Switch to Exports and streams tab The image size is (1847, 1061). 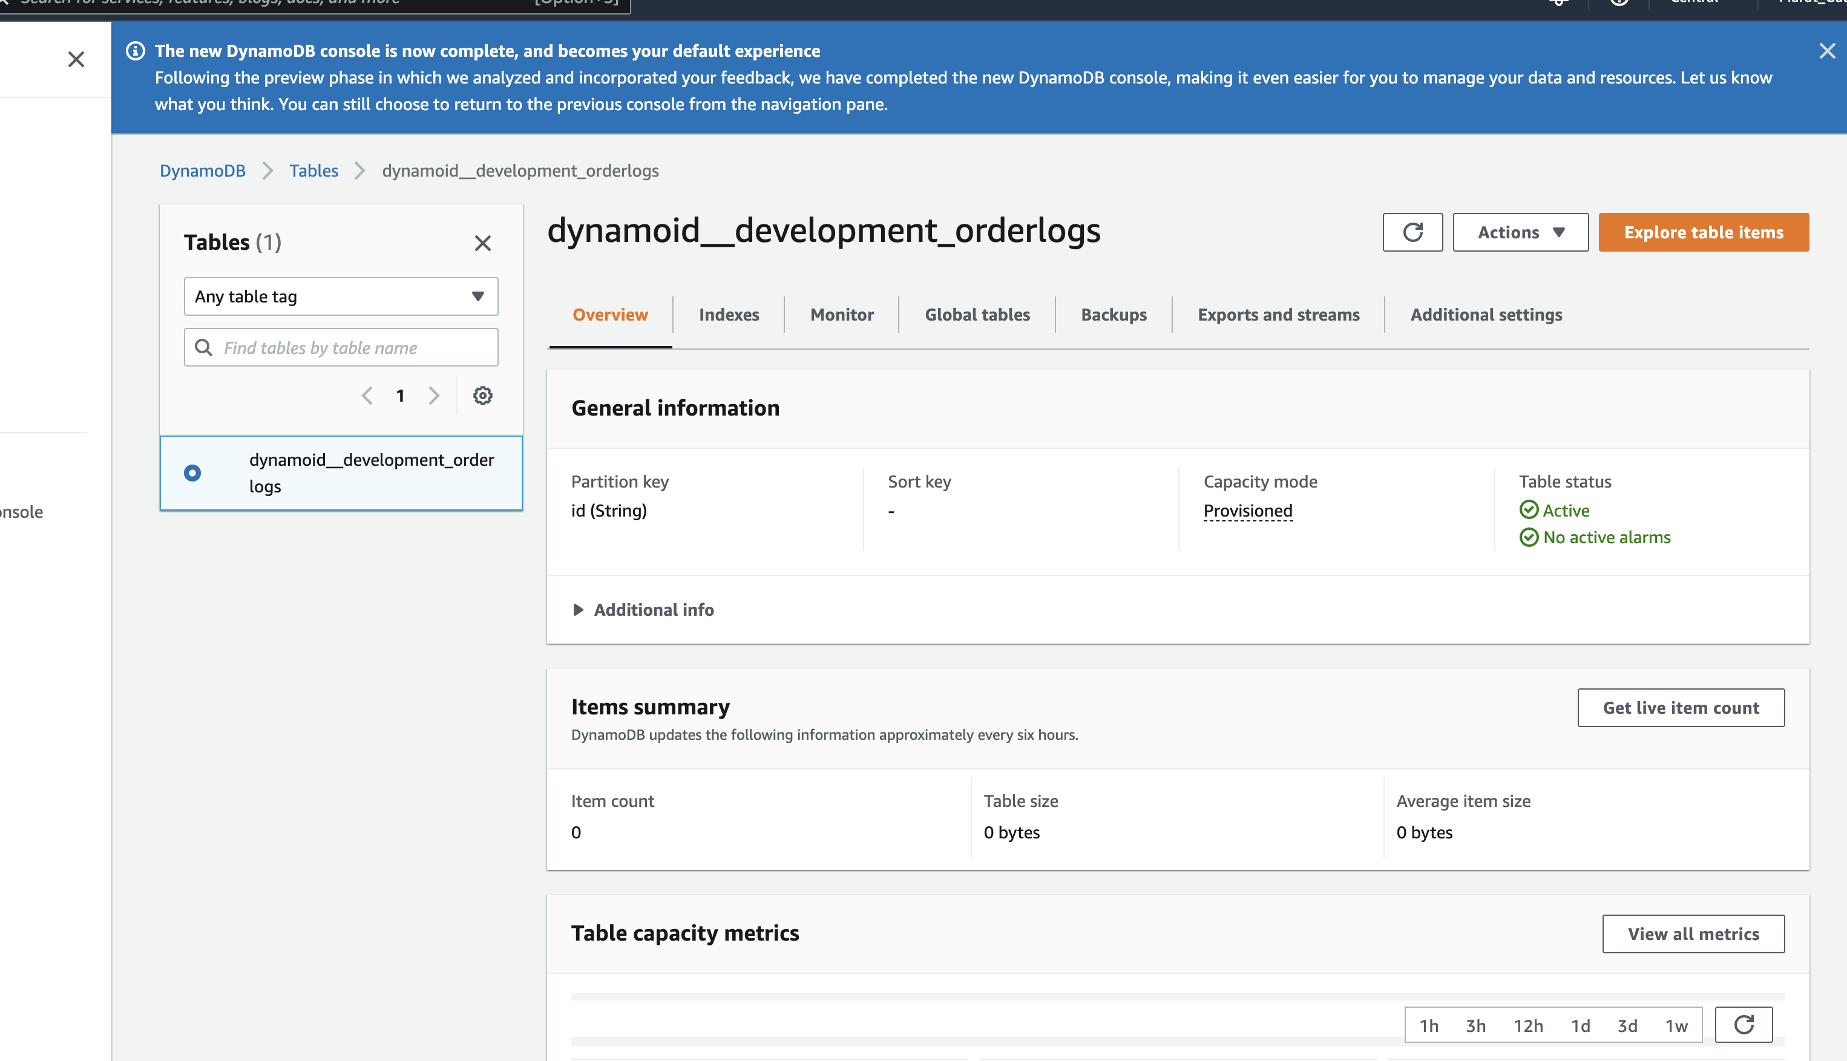click(x=1278, y=315)
